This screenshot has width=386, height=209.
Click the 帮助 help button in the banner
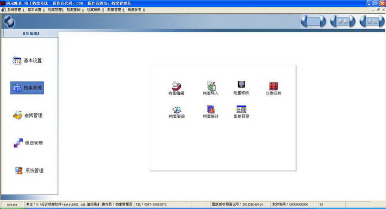pos(342,21)
